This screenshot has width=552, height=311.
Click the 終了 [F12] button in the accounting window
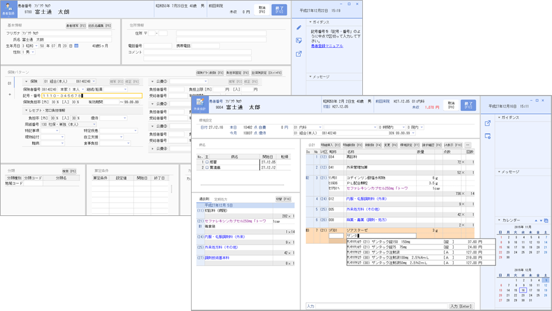[468, 105]
